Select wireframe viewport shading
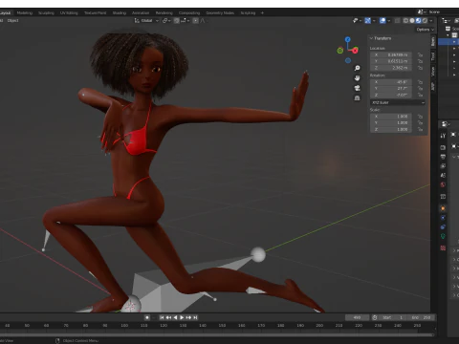 click(405, 20)
